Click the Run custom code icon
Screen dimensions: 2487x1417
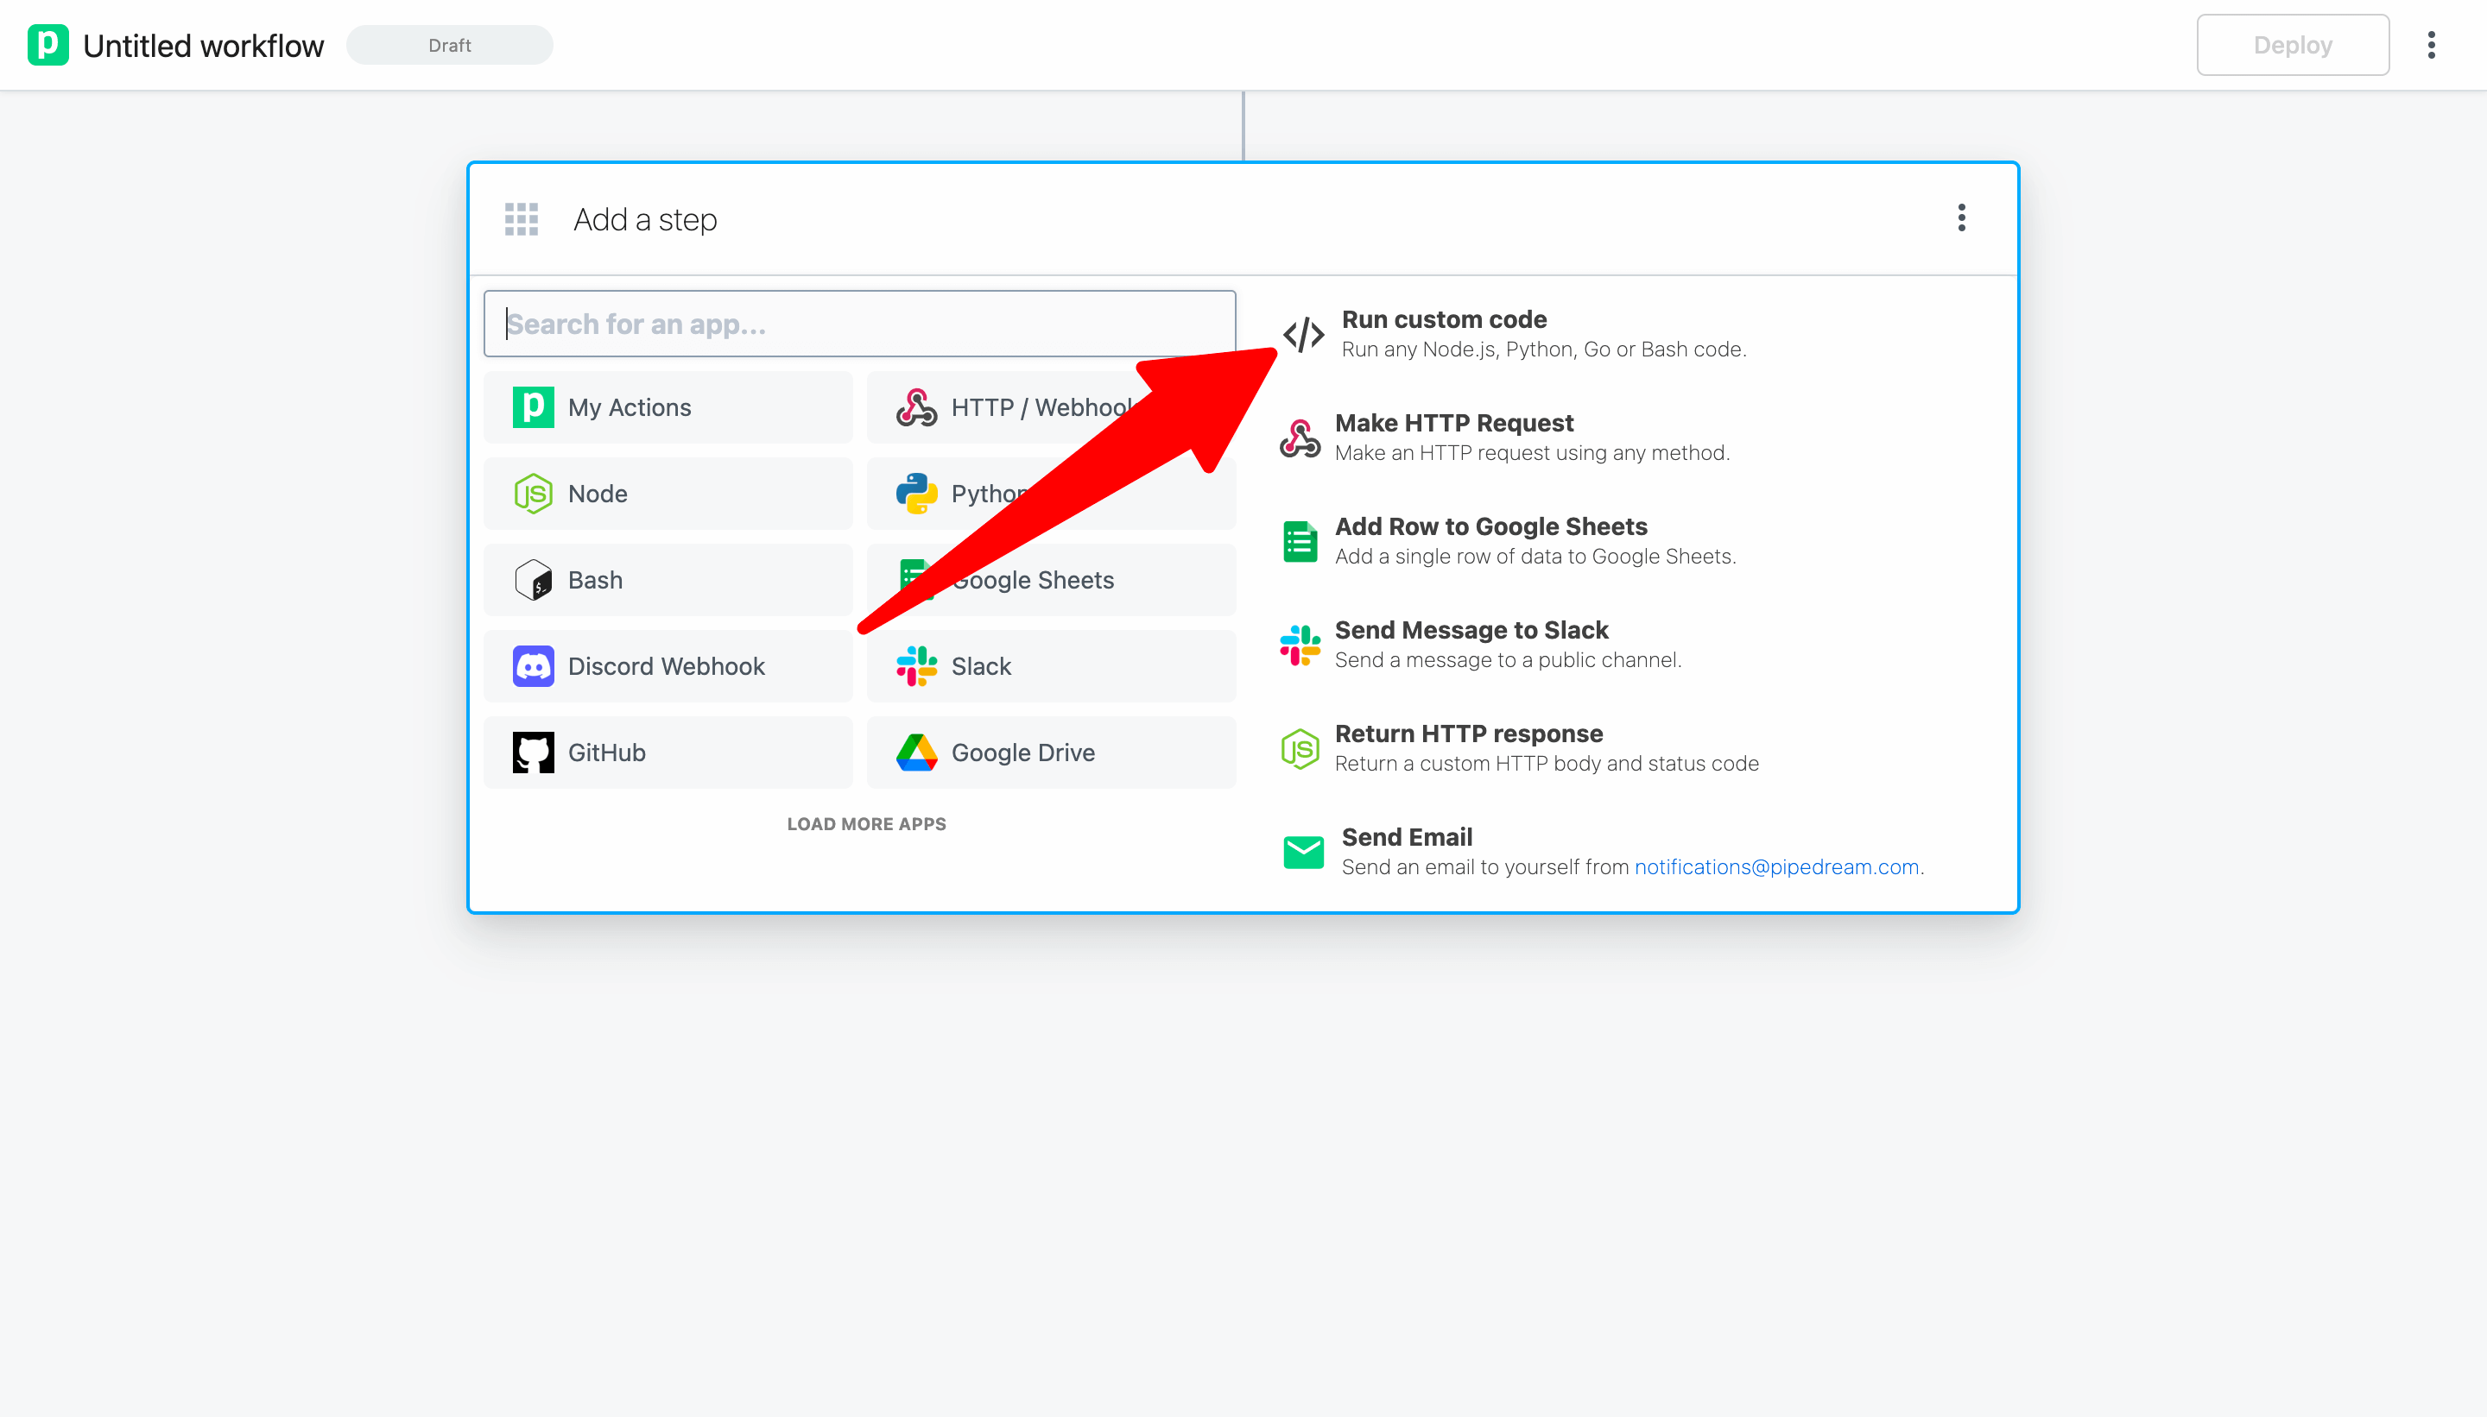pos(1303,335)
